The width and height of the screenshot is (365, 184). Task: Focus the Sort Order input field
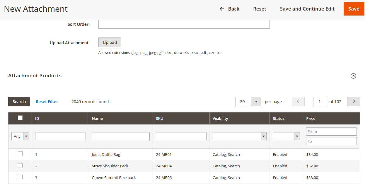pyautogui.click(x=184, y=24)
